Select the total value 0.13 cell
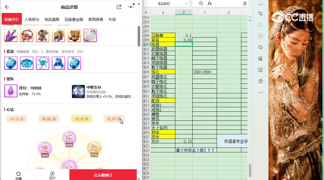Screen dimensions: 324x180 (x=184, y=141)
